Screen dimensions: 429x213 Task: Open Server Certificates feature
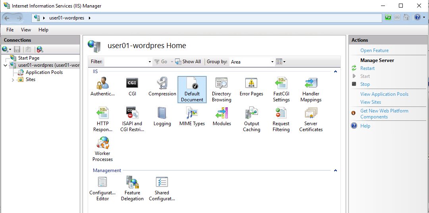coord(311,120)
